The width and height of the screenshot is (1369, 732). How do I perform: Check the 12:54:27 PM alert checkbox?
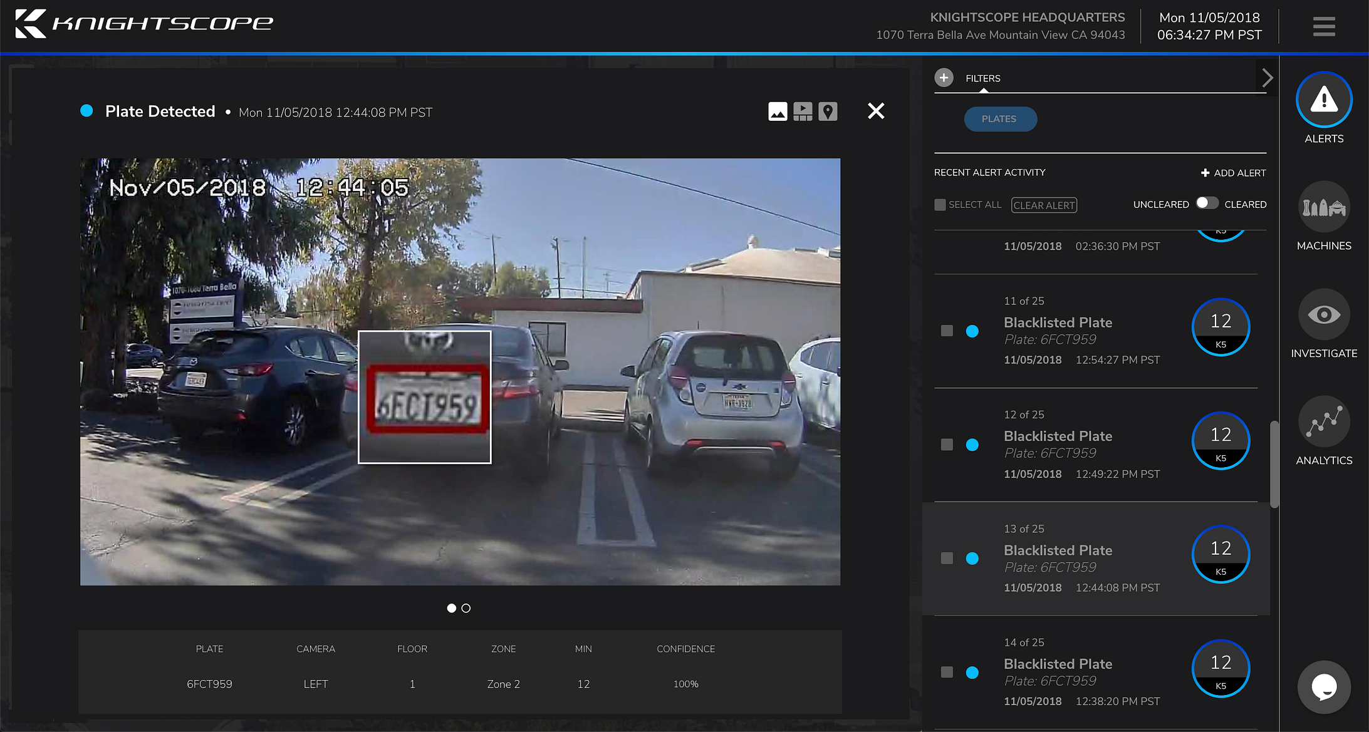pyautogui.click(x=947, y=331)
